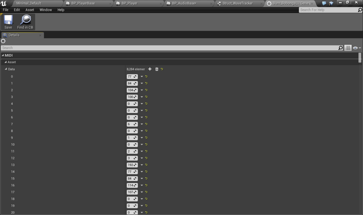
Task: Click the '8,284 elemer' count text
Action: point(136,69)
